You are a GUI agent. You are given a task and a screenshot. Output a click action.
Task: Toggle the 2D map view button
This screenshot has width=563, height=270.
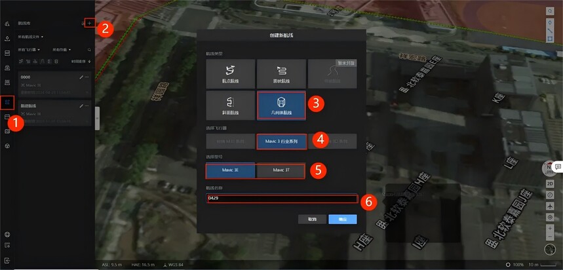[x=550, y=184]
